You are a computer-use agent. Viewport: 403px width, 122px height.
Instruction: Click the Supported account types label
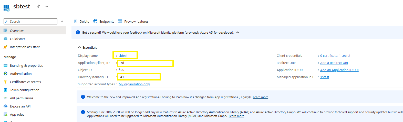coord(96,84)
